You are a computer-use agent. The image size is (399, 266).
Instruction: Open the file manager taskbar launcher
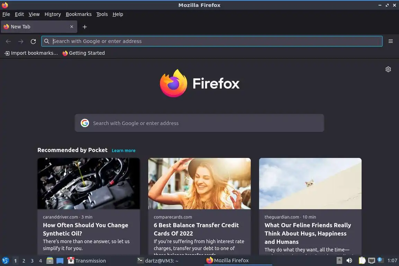(50, 261)
